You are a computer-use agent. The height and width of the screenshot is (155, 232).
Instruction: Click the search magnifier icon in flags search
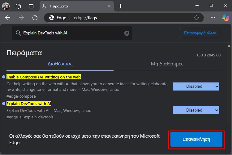[x=18, y=33]
